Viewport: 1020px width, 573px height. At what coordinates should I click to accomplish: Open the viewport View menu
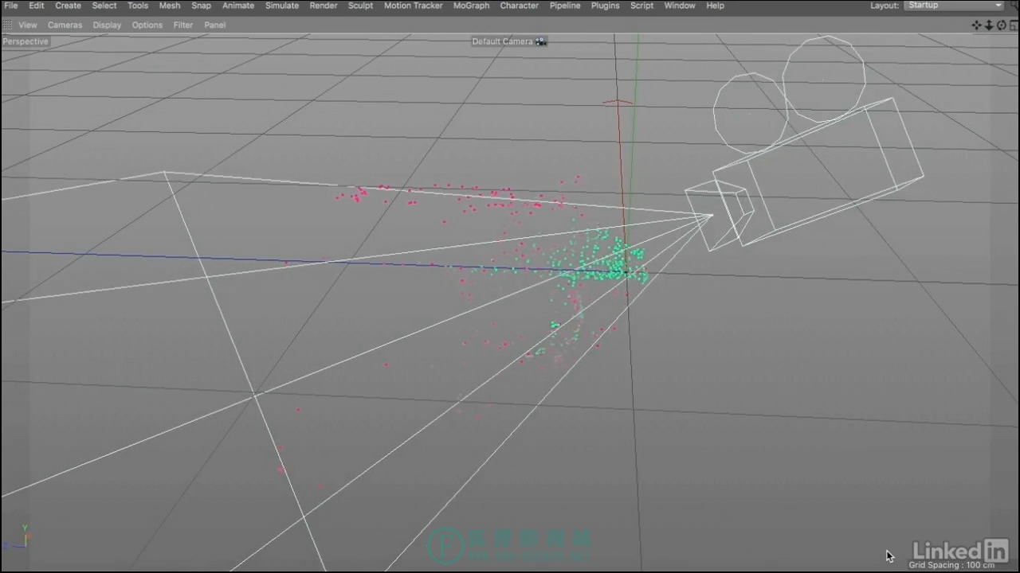[28, 25]
